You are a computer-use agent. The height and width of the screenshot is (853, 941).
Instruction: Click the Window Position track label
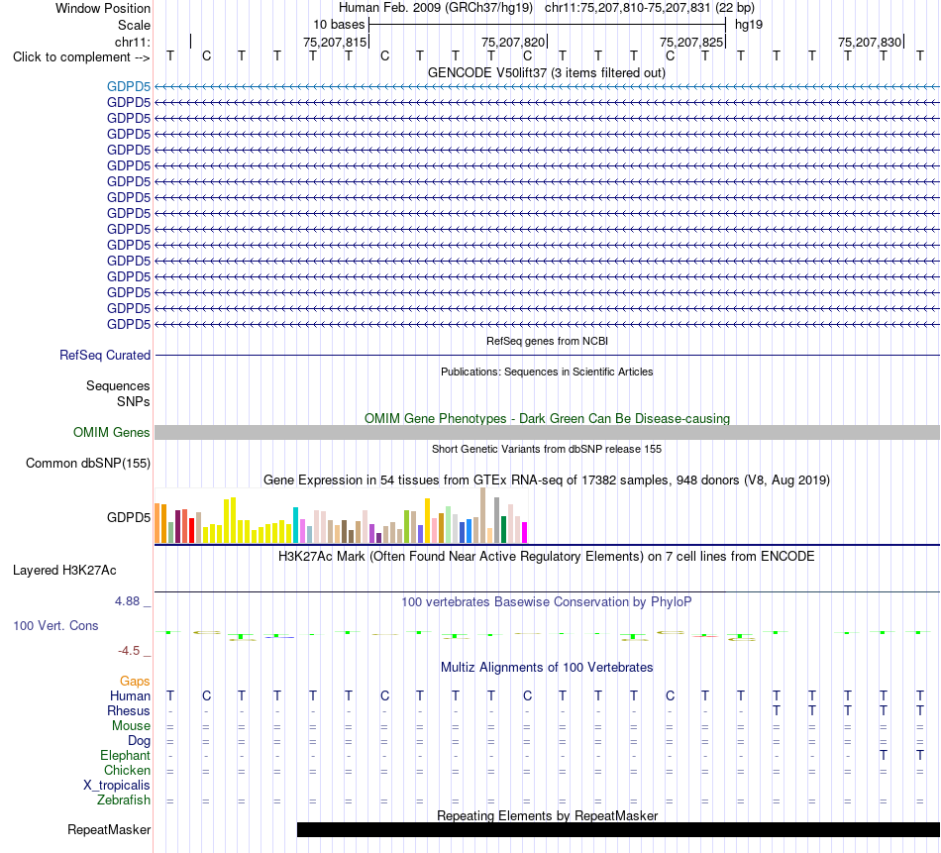(x=103, y=8)
